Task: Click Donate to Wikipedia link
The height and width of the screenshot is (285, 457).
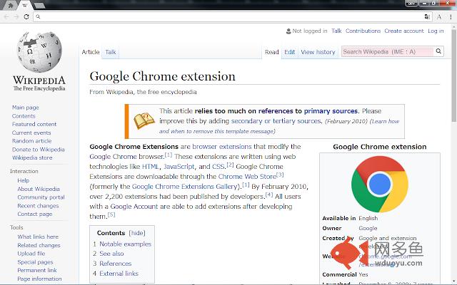Action: click(38, 150)
